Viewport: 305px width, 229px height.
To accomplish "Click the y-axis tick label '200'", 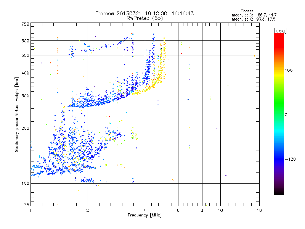I will [x=26, y=128].
